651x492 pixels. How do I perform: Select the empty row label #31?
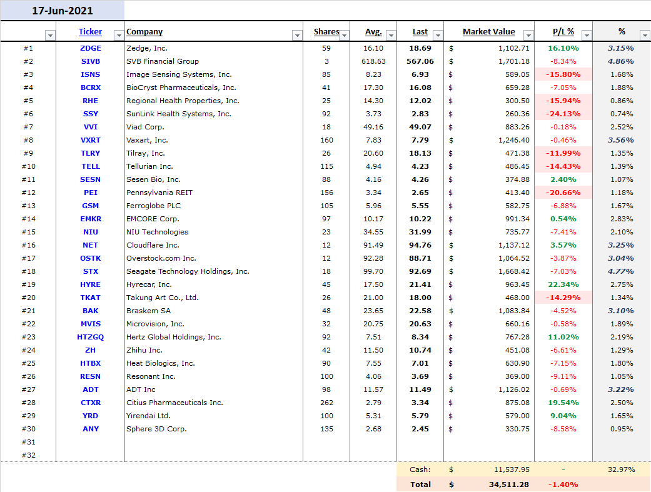[28, 442]
